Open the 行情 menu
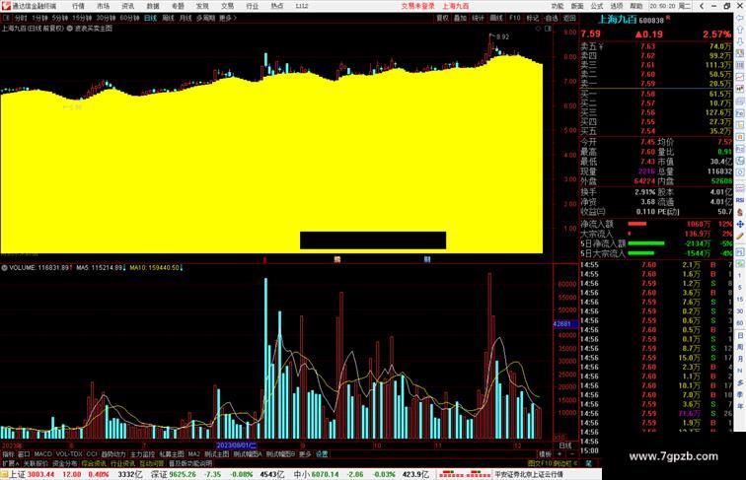Viewport: 746px width, 480px height. [x=78, y=6]
